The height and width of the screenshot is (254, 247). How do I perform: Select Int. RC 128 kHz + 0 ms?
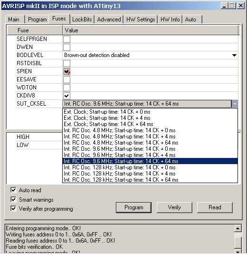point(150,167)
